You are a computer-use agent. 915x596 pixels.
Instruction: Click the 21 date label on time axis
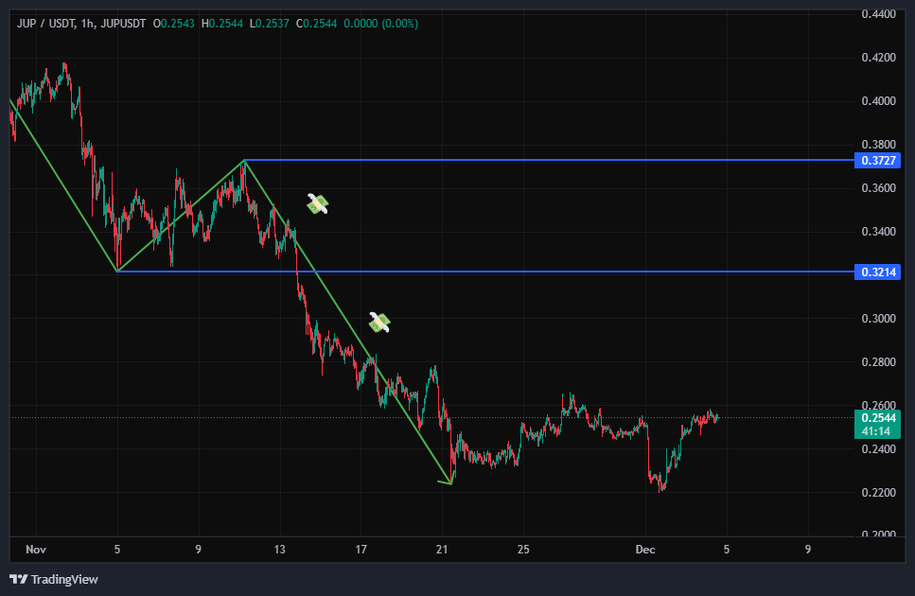[442, 549]
